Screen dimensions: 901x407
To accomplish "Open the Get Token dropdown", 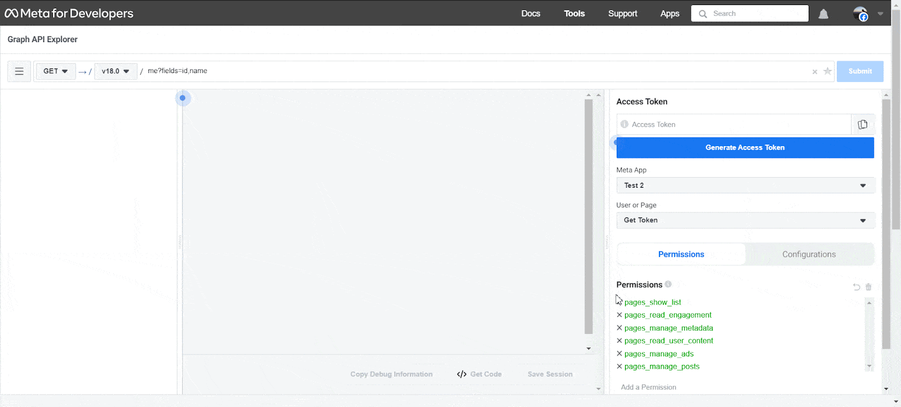I will tap(746, 220).
